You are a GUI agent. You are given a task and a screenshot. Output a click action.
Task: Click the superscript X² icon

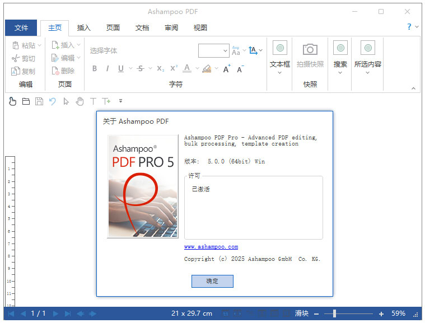click(x=174, y=68)
